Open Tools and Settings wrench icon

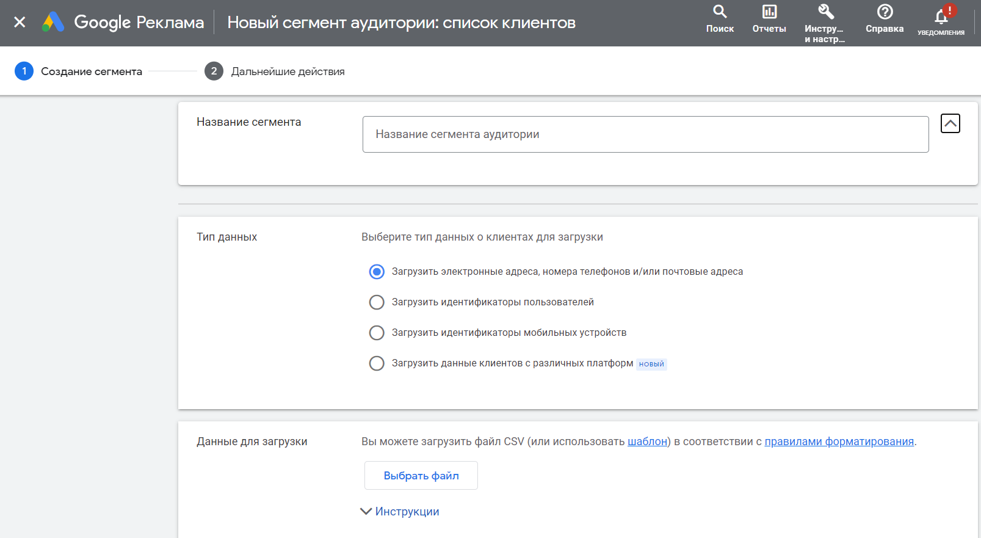coord(825,12)
